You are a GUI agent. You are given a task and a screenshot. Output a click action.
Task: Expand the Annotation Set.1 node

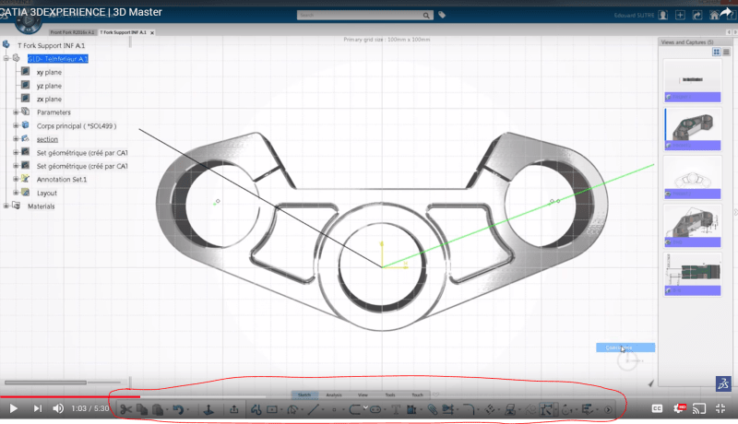[x=16, y=180]
